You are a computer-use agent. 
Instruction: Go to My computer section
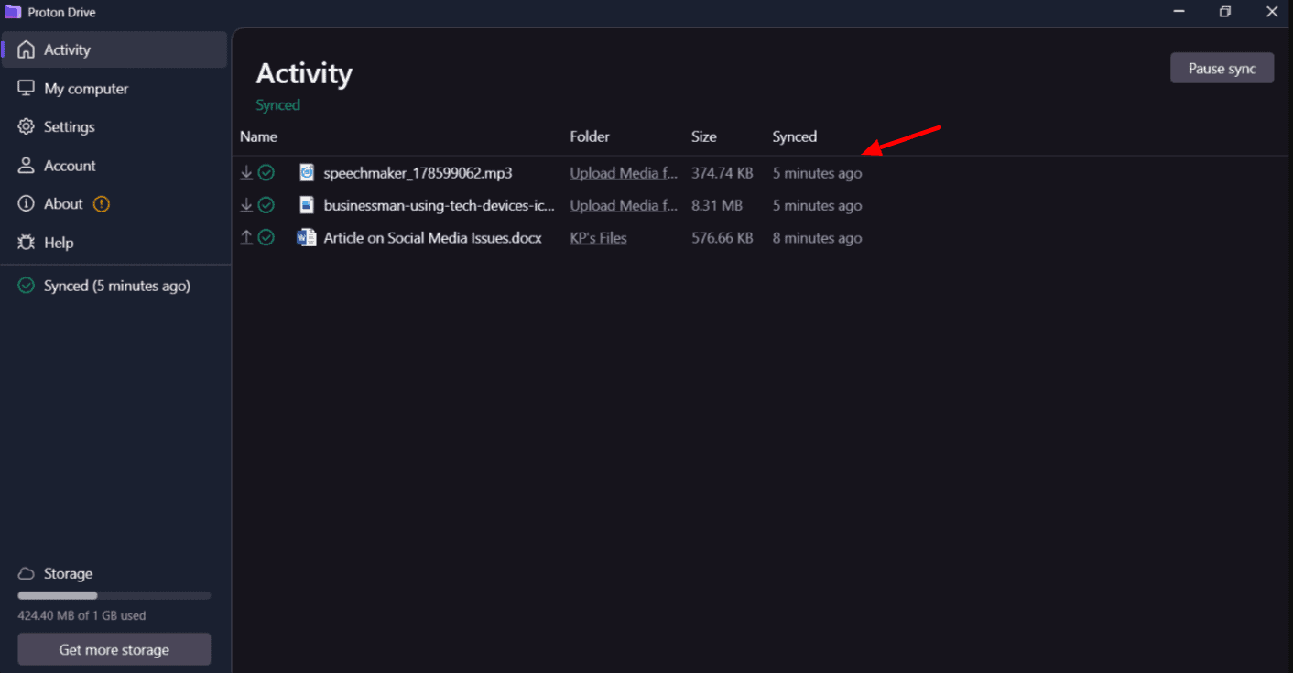86,89
